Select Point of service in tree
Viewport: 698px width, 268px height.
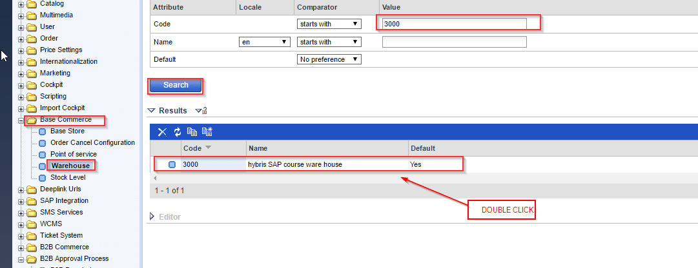point(73,154)
